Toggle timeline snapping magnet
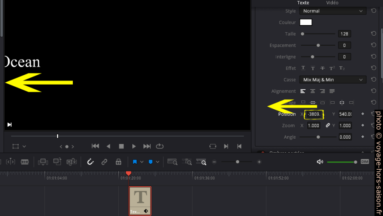Image resolution: width=383 pixels, height=216 pixels. point(90,162)
